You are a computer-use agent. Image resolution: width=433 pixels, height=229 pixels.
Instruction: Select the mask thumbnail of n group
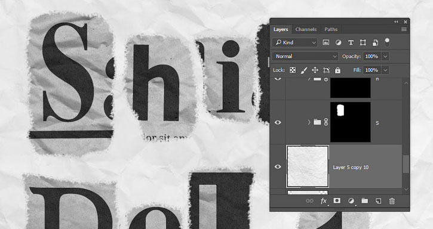pos(351,88)
